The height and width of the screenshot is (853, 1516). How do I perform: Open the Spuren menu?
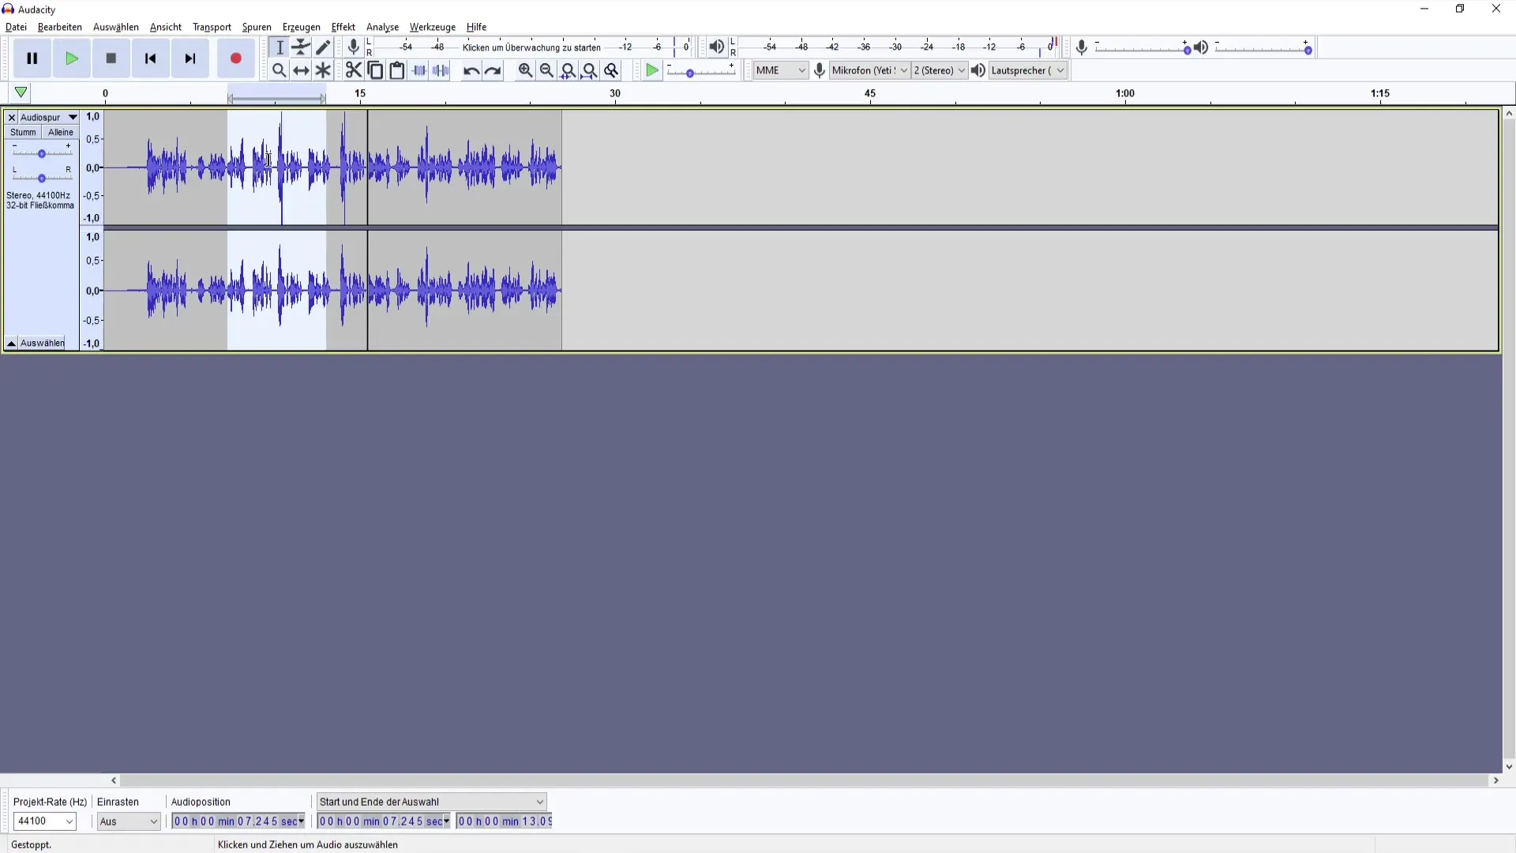click(x=257, y=27)
